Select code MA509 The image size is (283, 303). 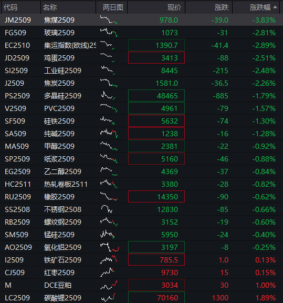pyautogui.click(x=17, y=146)
